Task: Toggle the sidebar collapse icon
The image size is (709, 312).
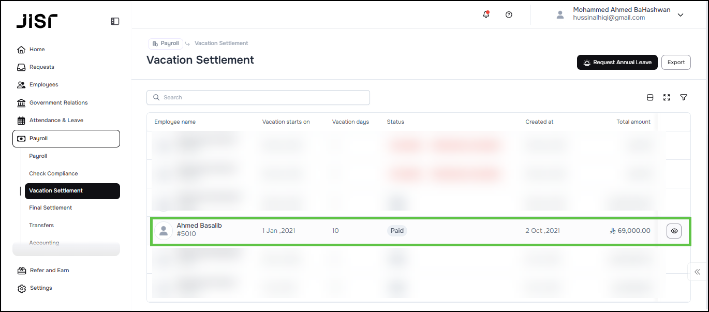Action: tap(115, 21)
